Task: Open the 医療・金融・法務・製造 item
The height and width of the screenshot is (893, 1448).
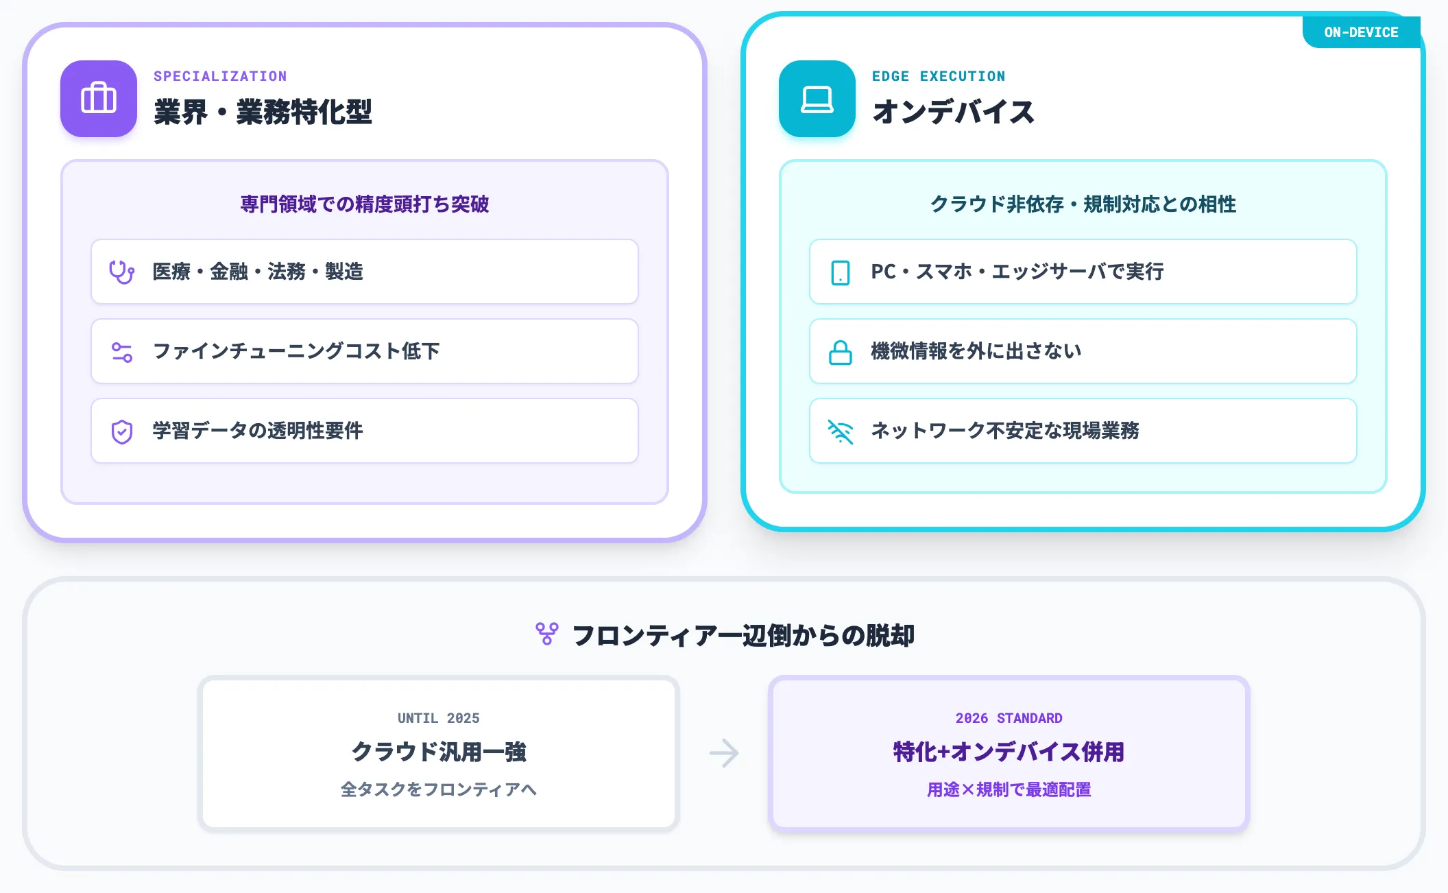Action: click(x=365, y=272)
